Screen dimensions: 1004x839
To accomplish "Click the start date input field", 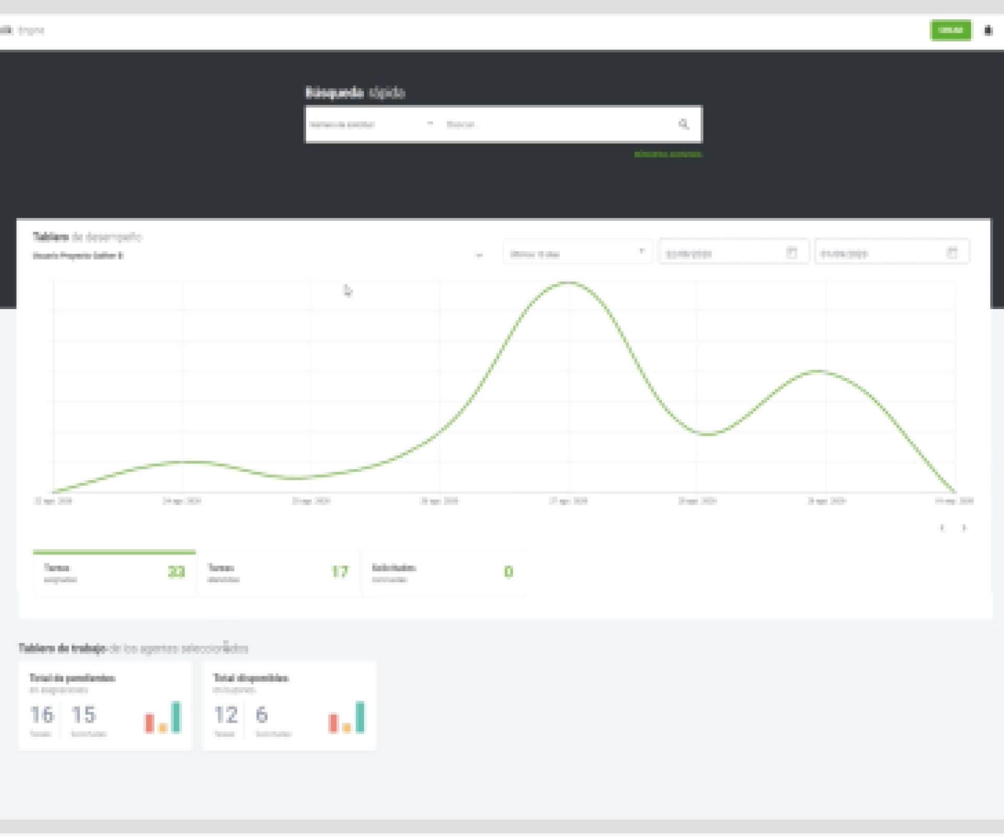I will click(x=722, y=253).
